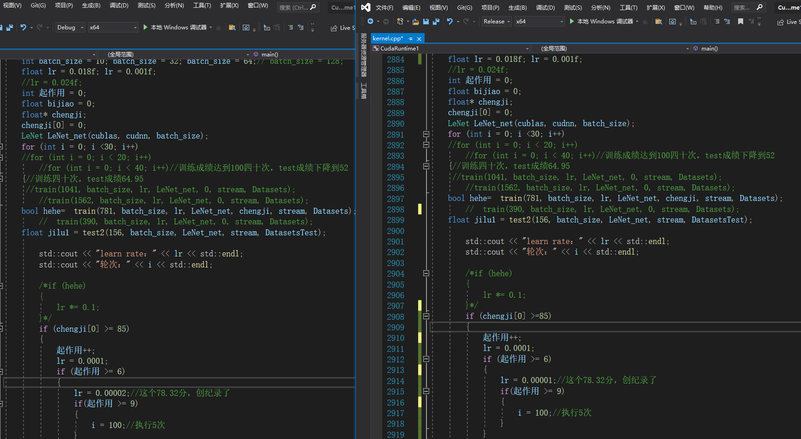Toggle the bookmark icon in right window toolbar

coord(740,22)
